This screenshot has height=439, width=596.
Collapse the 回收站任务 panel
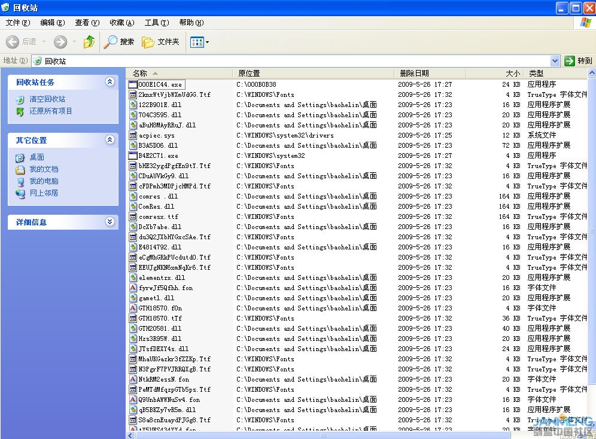(110, 82)
